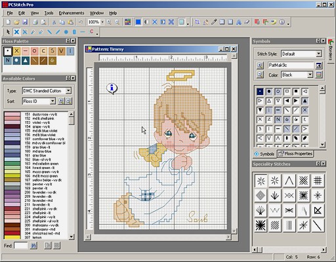This screenshot has height=262, width=336.
Task: Click the Copy icon in toolbar
Action: tap(62, 22)
